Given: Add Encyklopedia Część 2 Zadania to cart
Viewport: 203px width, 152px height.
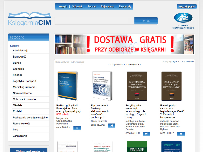Looking at the screenshot, I should [181, 134].
